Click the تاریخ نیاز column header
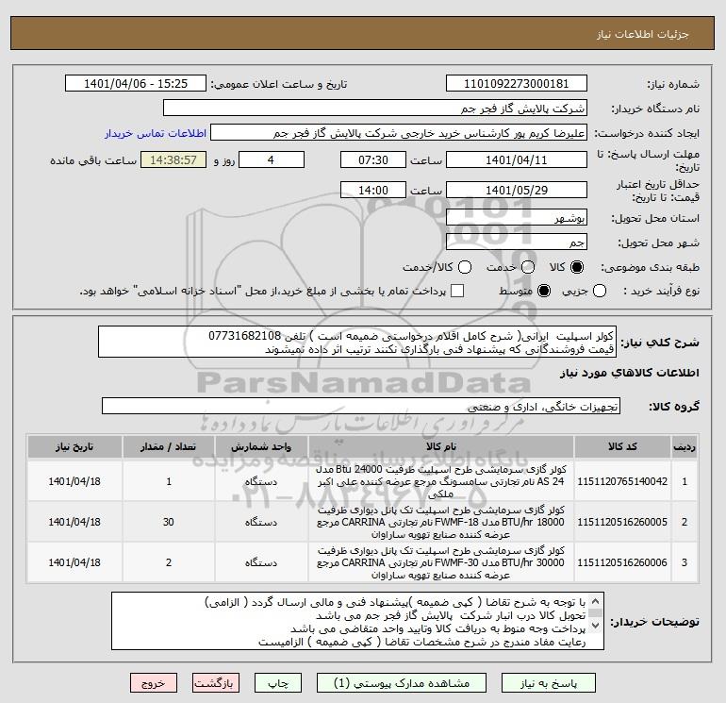726x703 pixels. [74, 446]
